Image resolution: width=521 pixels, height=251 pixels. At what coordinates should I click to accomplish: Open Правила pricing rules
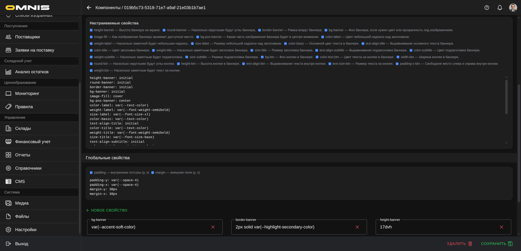coord(24,107)
